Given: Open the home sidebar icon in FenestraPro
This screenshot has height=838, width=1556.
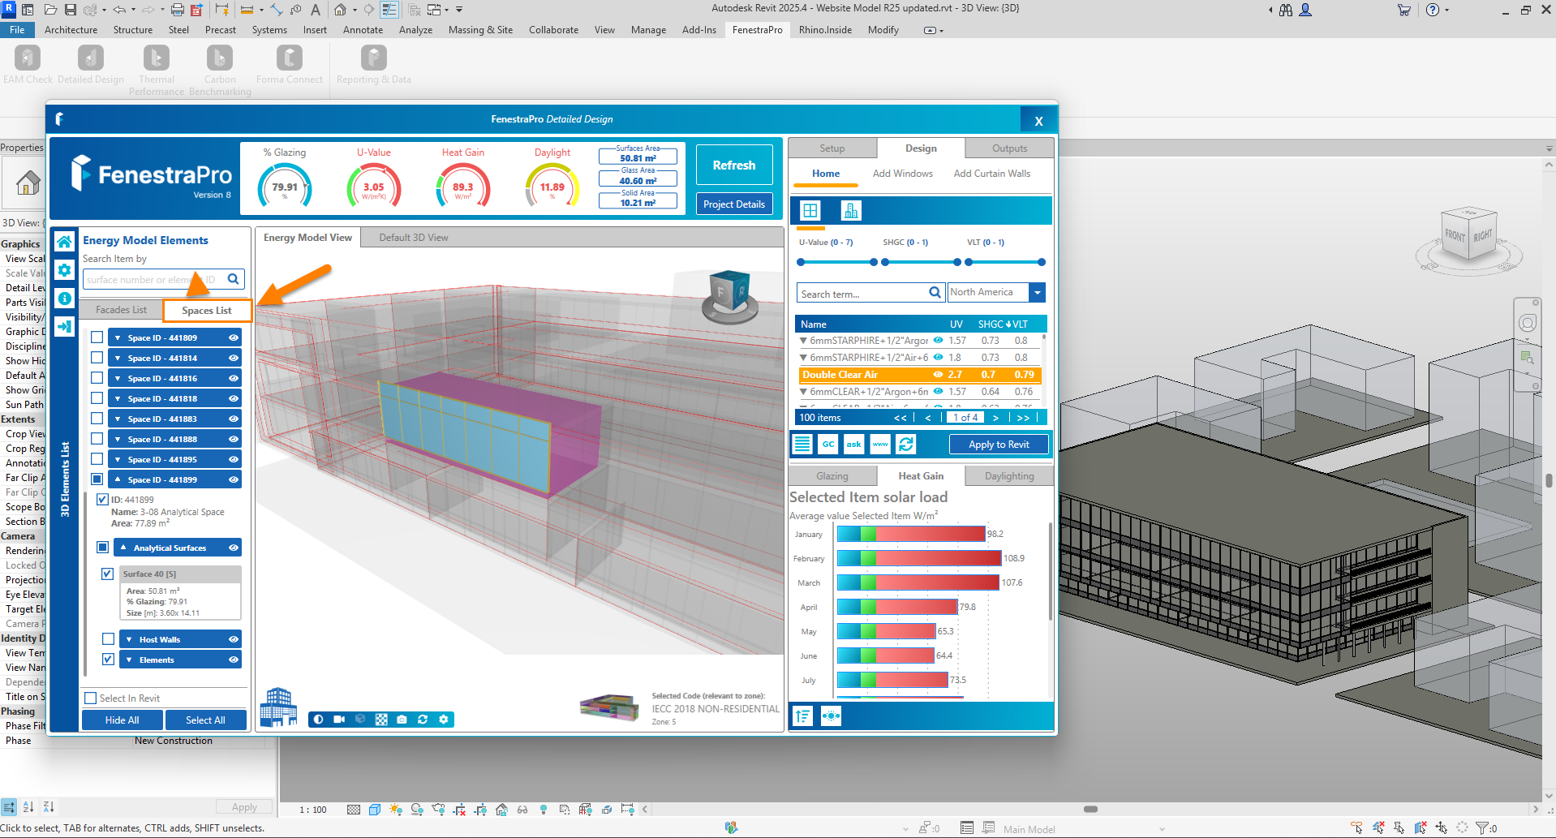Looking at the screenshot, I should (65, 242).
